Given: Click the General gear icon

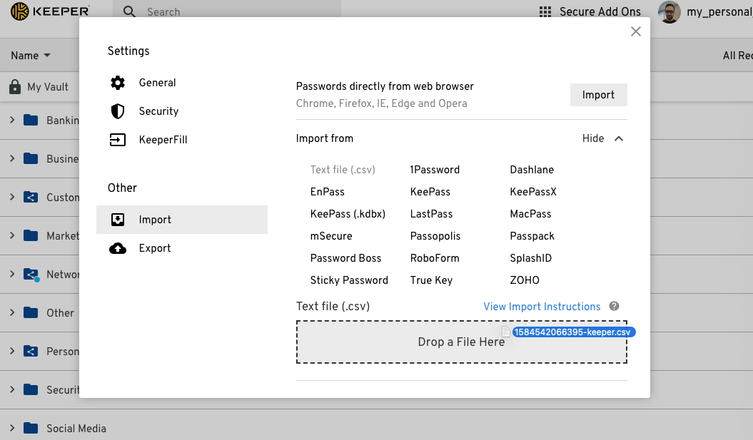Looking at the screenshot, I should point(118,83).
